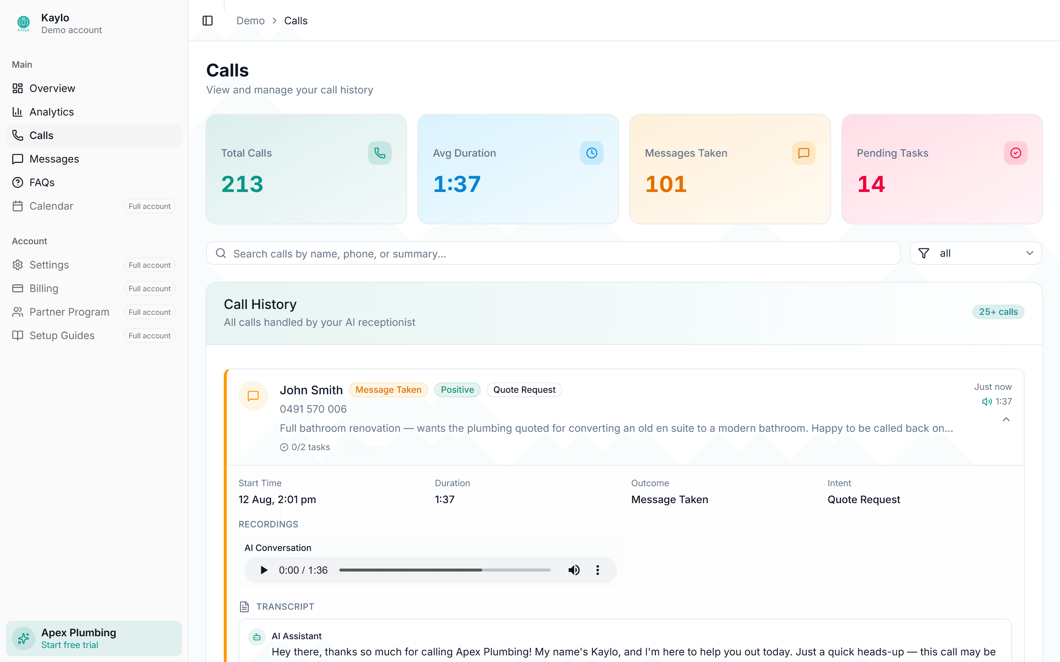Focus the Search calls input field
1060x662 pixels.
pyautogui.click(x=553, y=253)
